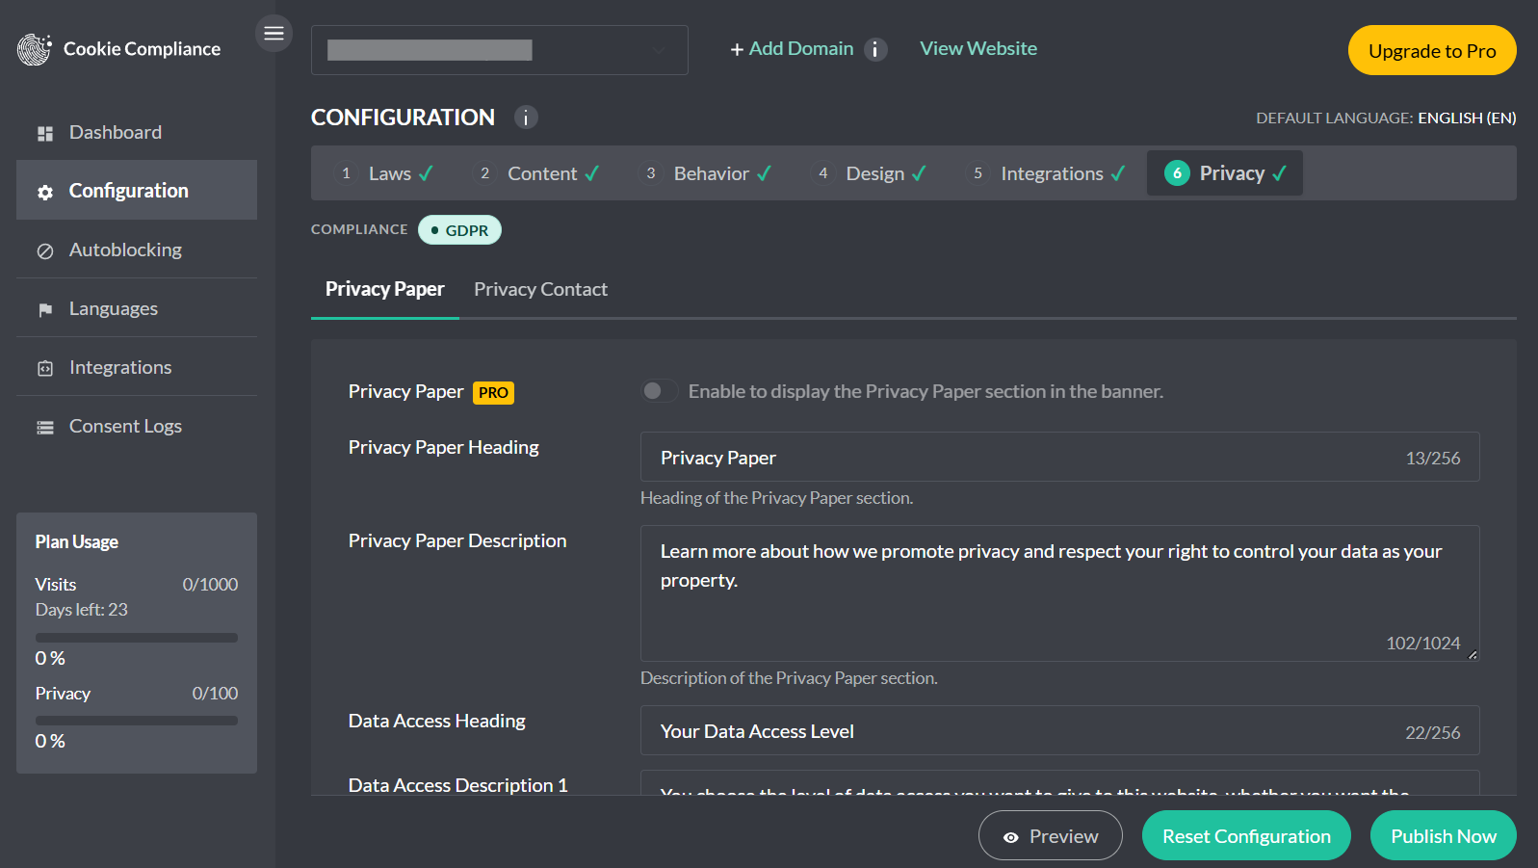Click the Cookie Compliance logo icon
This screenshot has width=1538, height=868.
click(35, 49)
